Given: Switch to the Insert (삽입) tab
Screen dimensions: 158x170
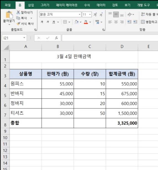Looking at the screenshot, I should coord(31,5).
